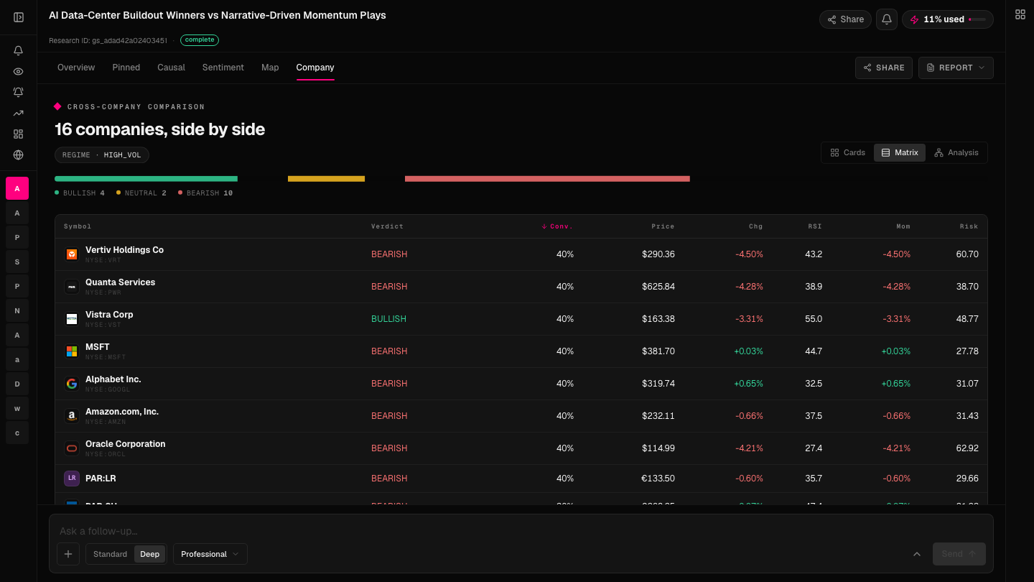Viewport: 1034px width, 582px height.
Task: Open the Vistra Corp table row
Action: [521, 319]
